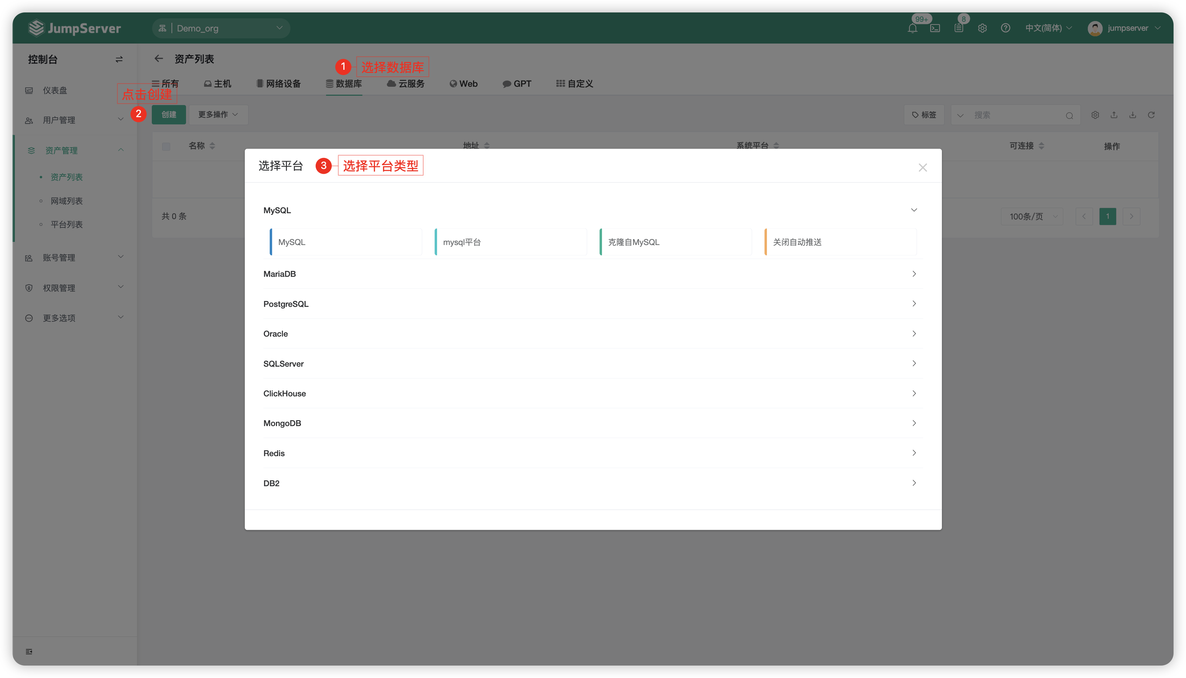
Task: Expand the ClickHouse platform group
Action: (593, 393)
